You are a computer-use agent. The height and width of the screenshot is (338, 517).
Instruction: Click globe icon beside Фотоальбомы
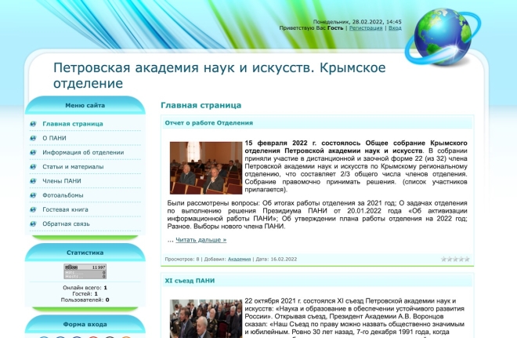[x=33, y=195]
